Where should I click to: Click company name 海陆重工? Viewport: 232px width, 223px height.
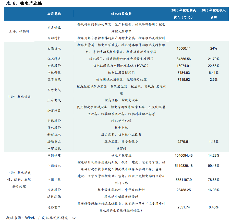54,142
